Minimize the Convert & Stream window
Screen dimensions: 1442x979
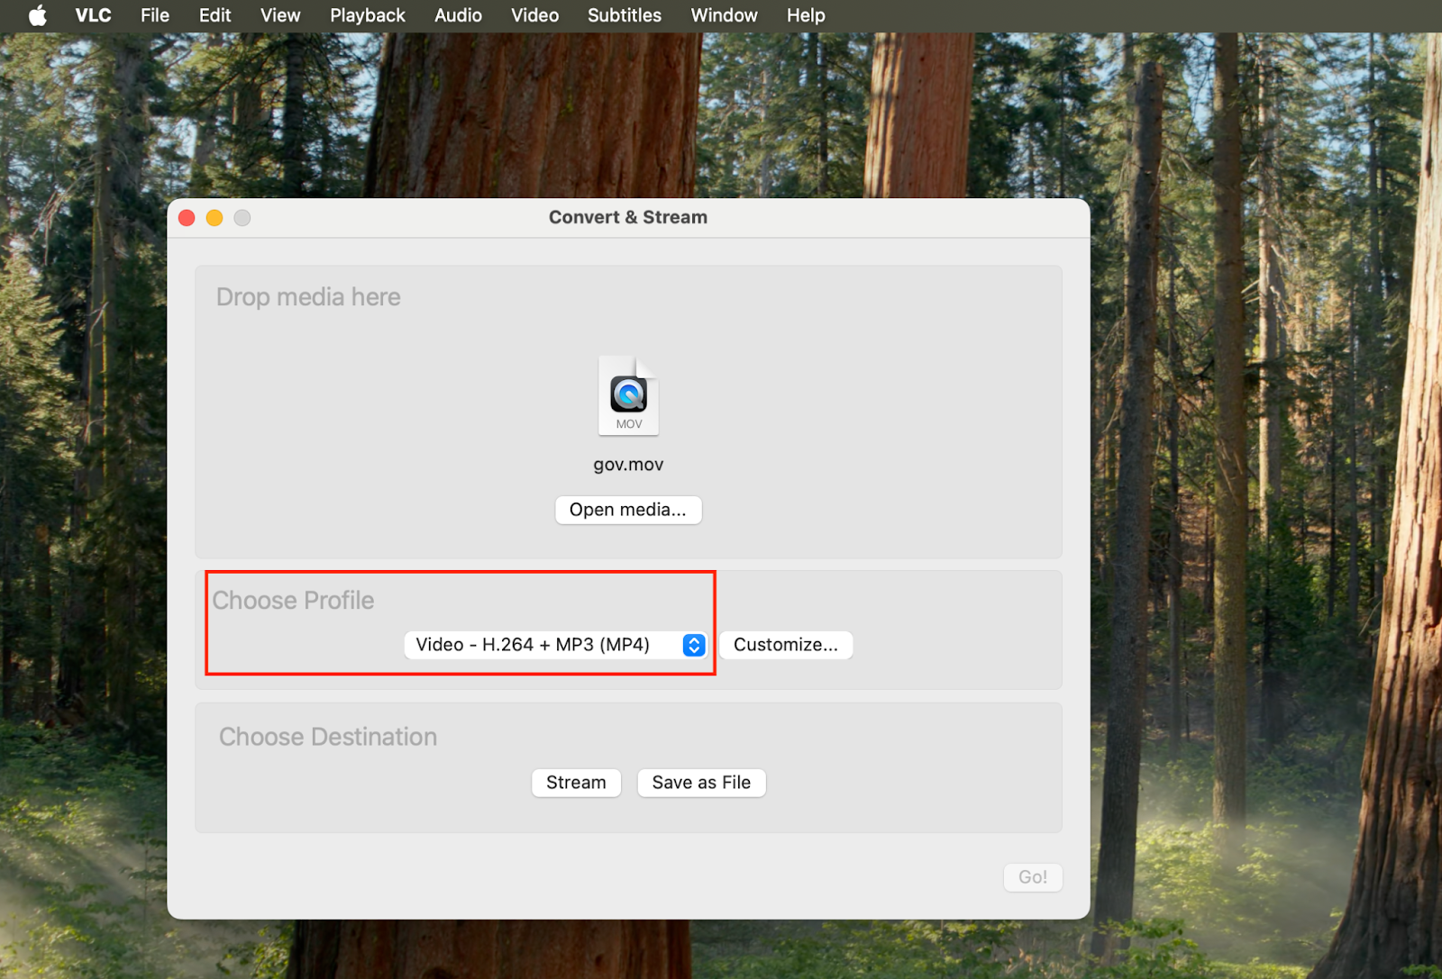click(x=214, y=218)
